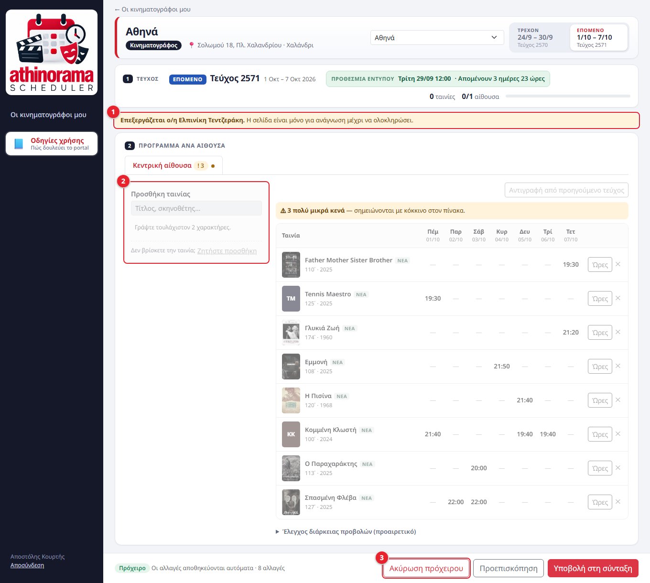Click the Tennis Maestro movie title
This screenshot has width=650, height=583.
pos(328,294)
